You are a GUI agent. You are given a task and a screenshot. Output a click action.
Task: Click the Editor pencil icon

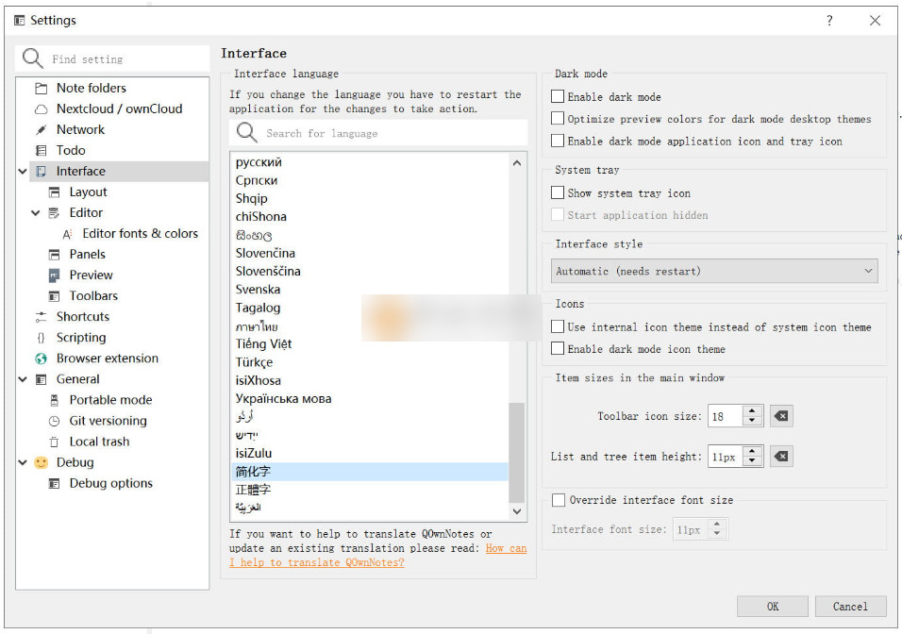pos(54,213)
